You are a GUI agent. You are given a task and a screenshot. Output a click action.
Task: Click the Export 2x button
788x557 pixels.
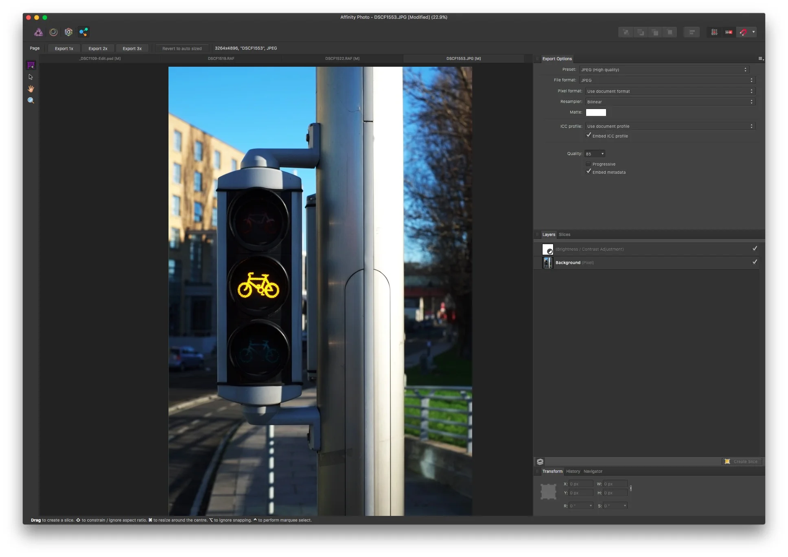[x=98, y=48]
